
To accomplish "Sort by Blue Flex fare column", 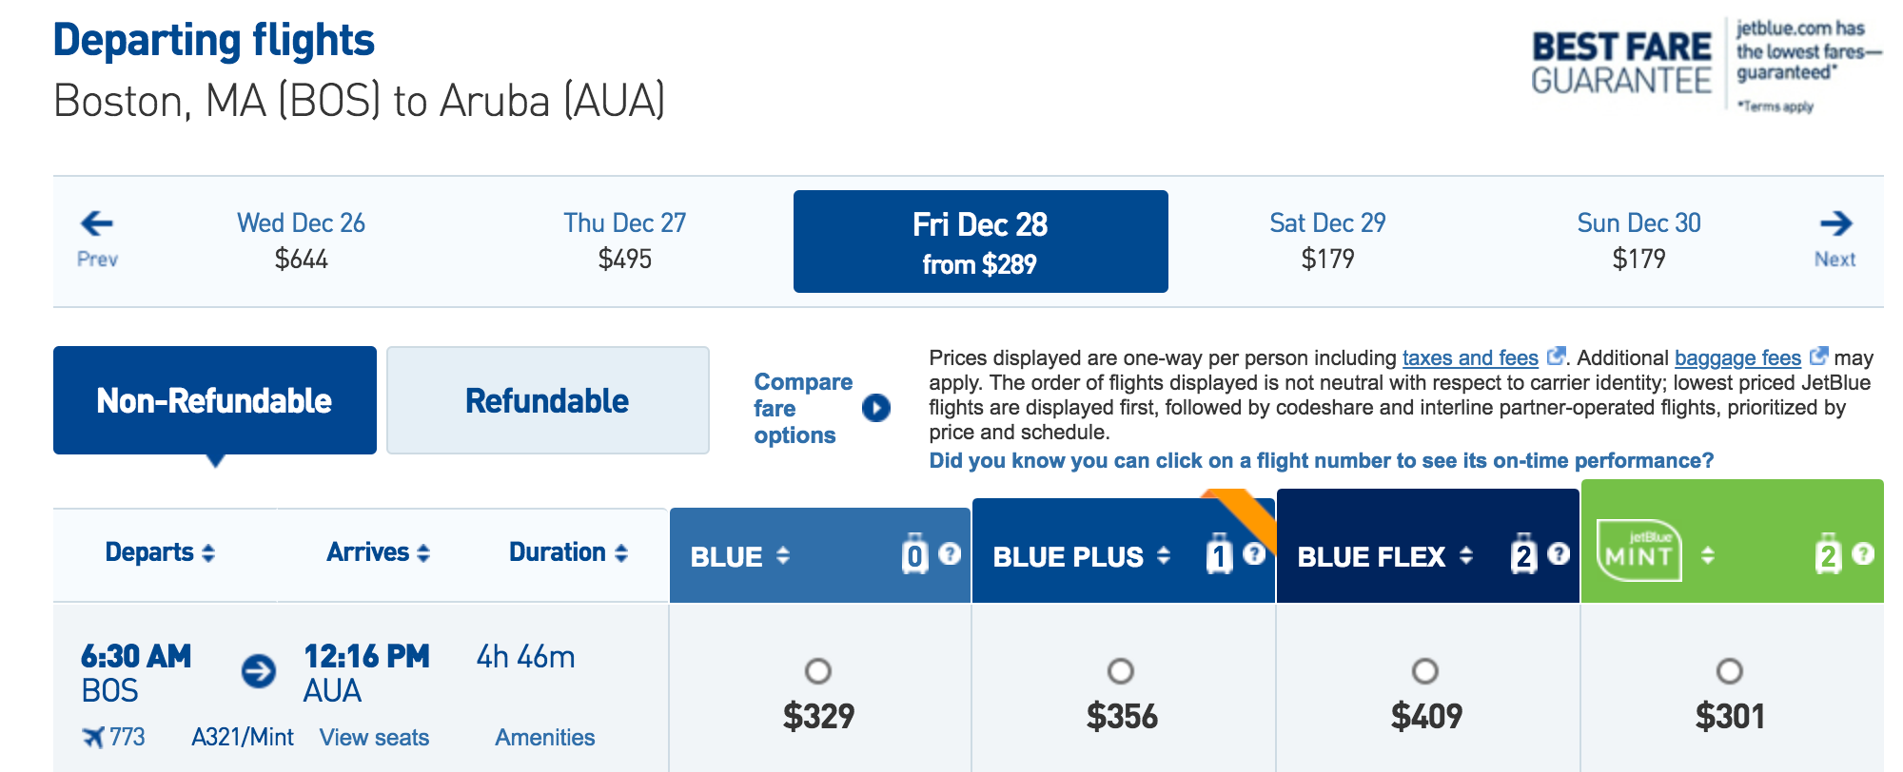I will point(1384,556).
